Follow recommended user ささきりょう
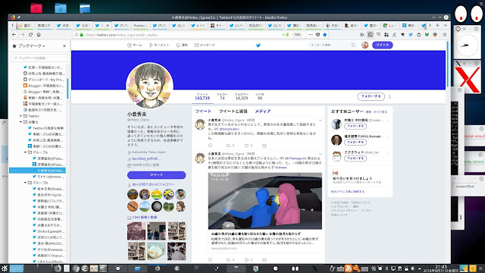Screen dimensions: 485x273 355,158
